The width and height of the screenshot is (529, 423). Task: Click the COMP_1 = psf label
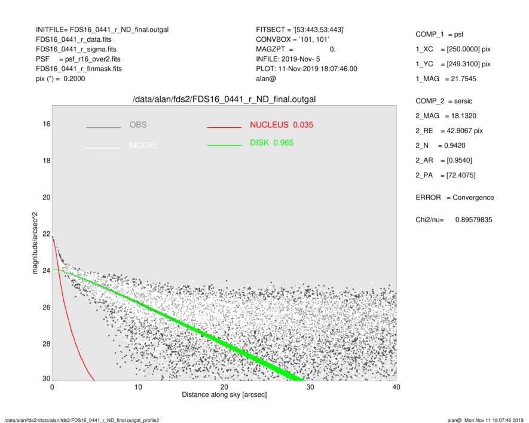point(439,35)
